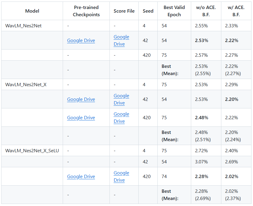Viewport: 253px width, 206px height.
Task: Click the 3.07% result cell
Action: [201, 162]
